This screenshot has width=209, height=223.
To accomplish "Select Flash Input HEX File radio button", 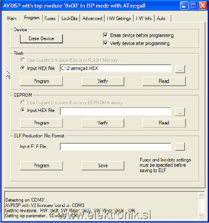I will 23,68.
